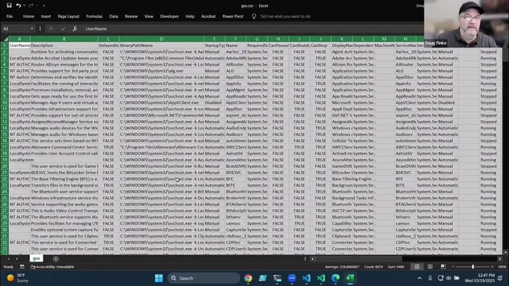Switch to the View ribbon tab
The image size is (509, 286).
(x=149, y=16)
